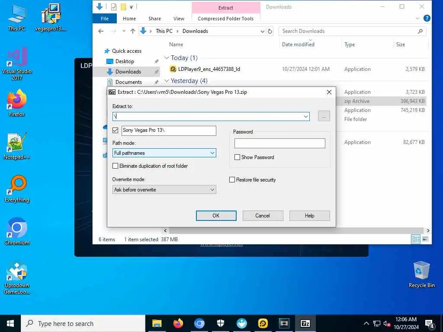Edit the Sony Vegas Pro 13 subfolder name field
Image resolution: width=443 pixels, height=332 pixels.
click(169, 131)
